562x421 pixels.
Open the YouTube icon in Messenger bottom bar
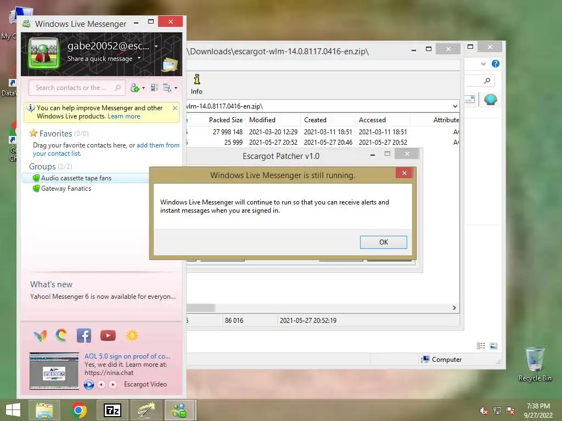pyautogui.click(x=108, y=335)
